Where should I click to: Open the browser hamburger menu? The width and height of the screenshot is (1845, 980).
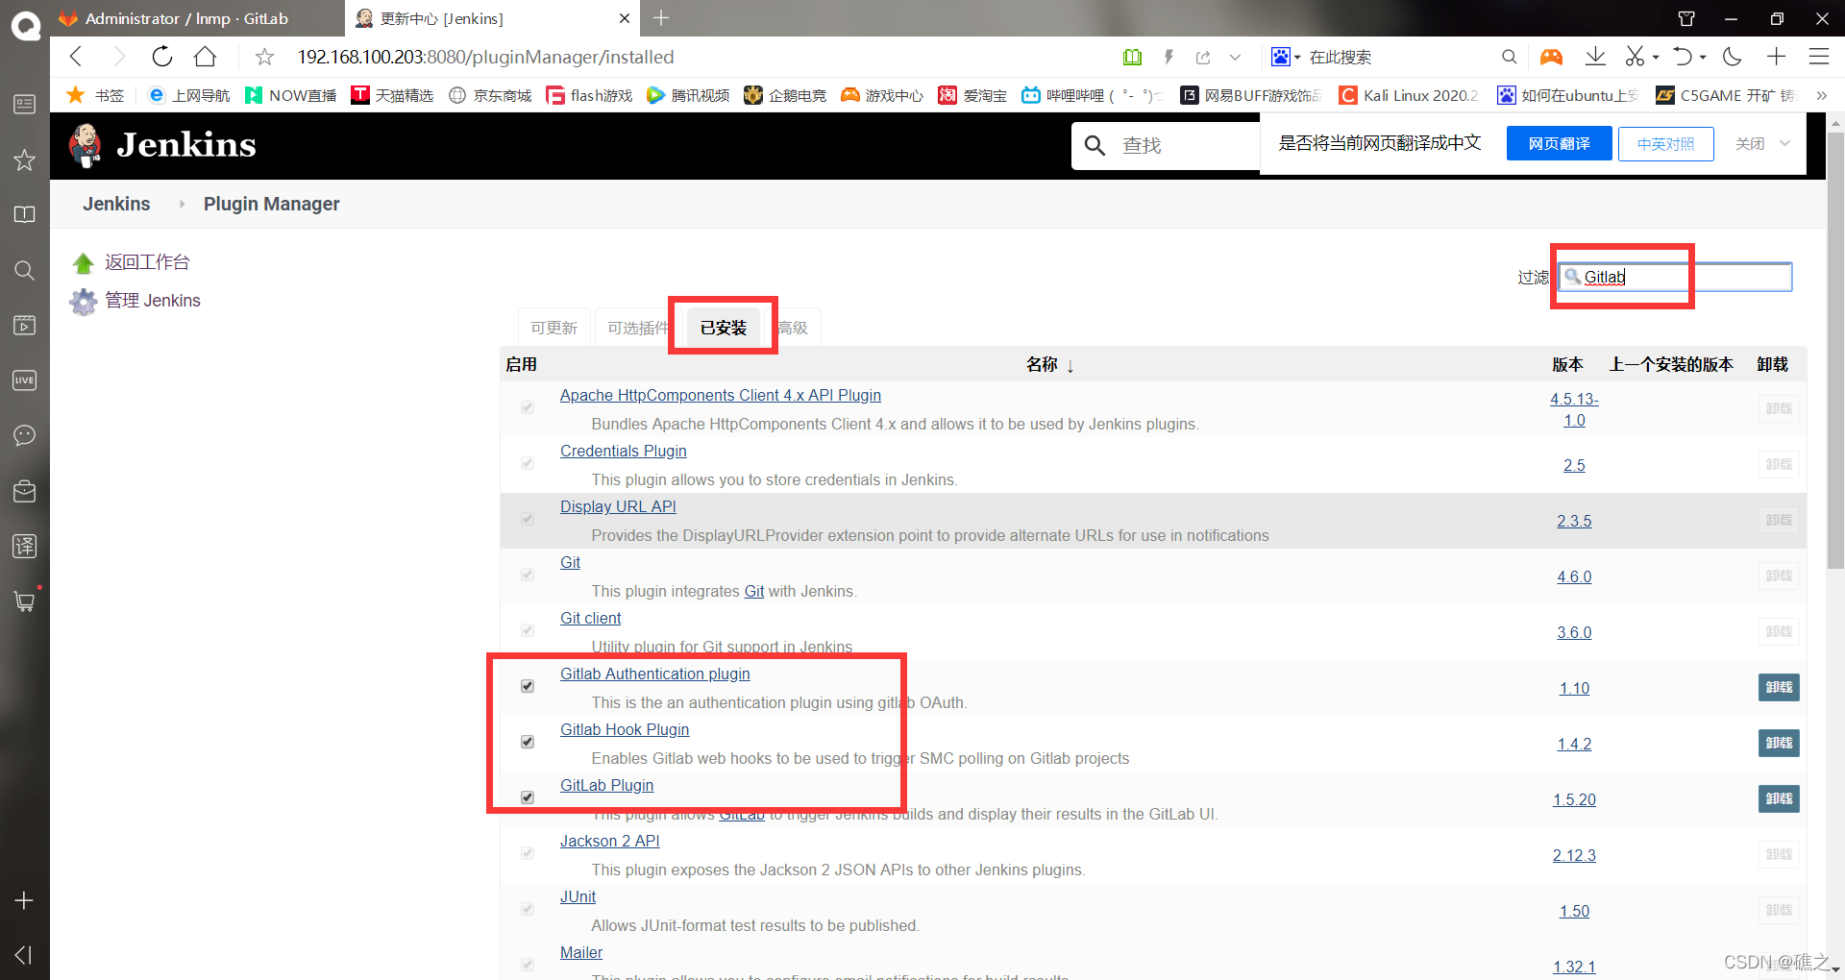[x=1818, y=57]
